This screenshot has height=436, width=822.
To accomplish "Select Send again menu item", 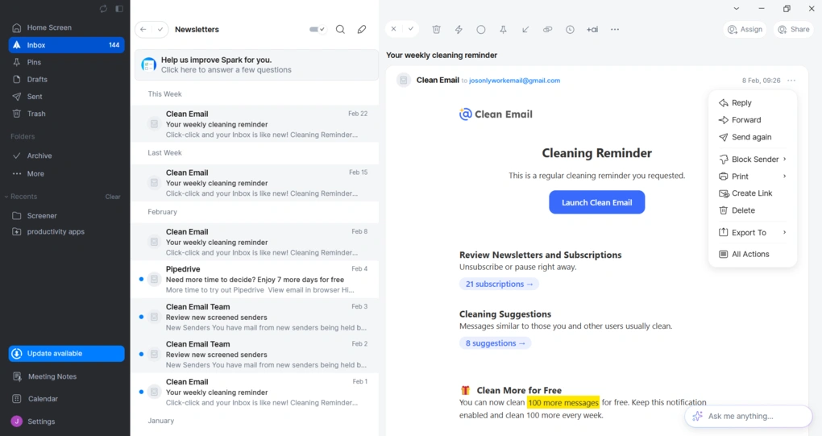I will [753, 137].
